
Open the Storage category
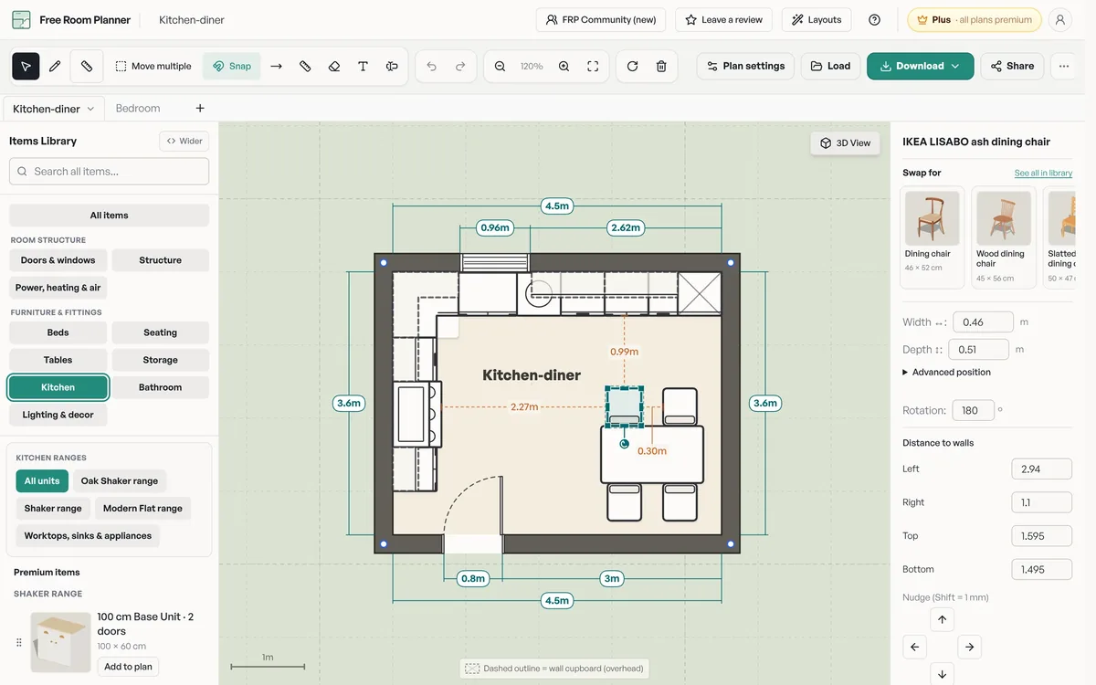click(161, 360)
